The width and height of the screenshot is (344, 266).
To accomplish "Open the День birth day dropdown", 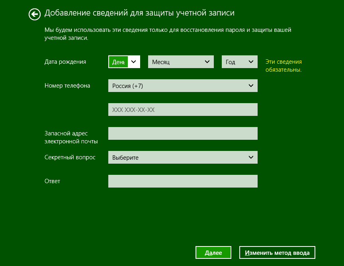I will (x=124, y=62).
